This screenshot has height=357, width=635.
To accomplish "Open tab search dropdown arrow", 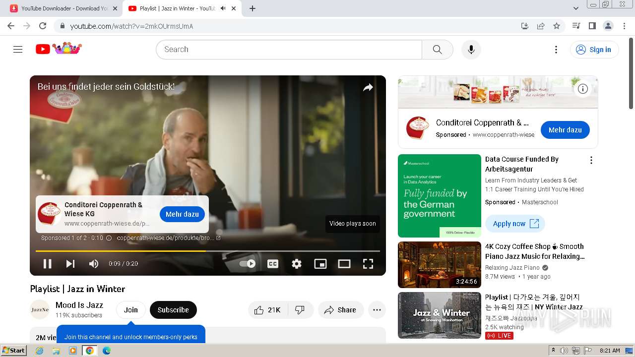I will (x=575, y=8).
